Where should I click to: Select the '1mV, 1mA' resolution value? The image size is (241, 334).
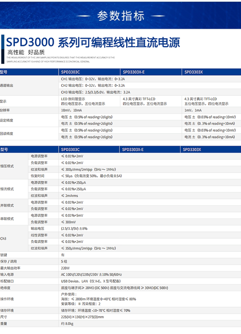tap(193, 110)
